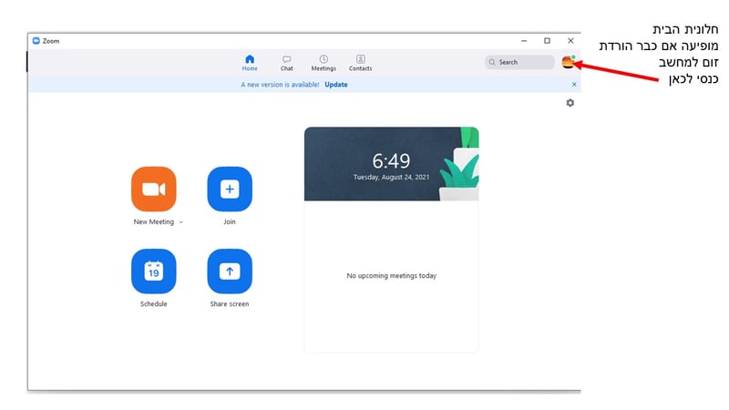
Task: Open the Schedule calendar icon
Action: pos(153,271)
